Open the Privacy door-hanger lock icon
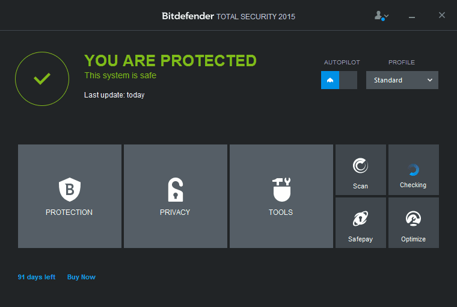 tap(175, 190)
